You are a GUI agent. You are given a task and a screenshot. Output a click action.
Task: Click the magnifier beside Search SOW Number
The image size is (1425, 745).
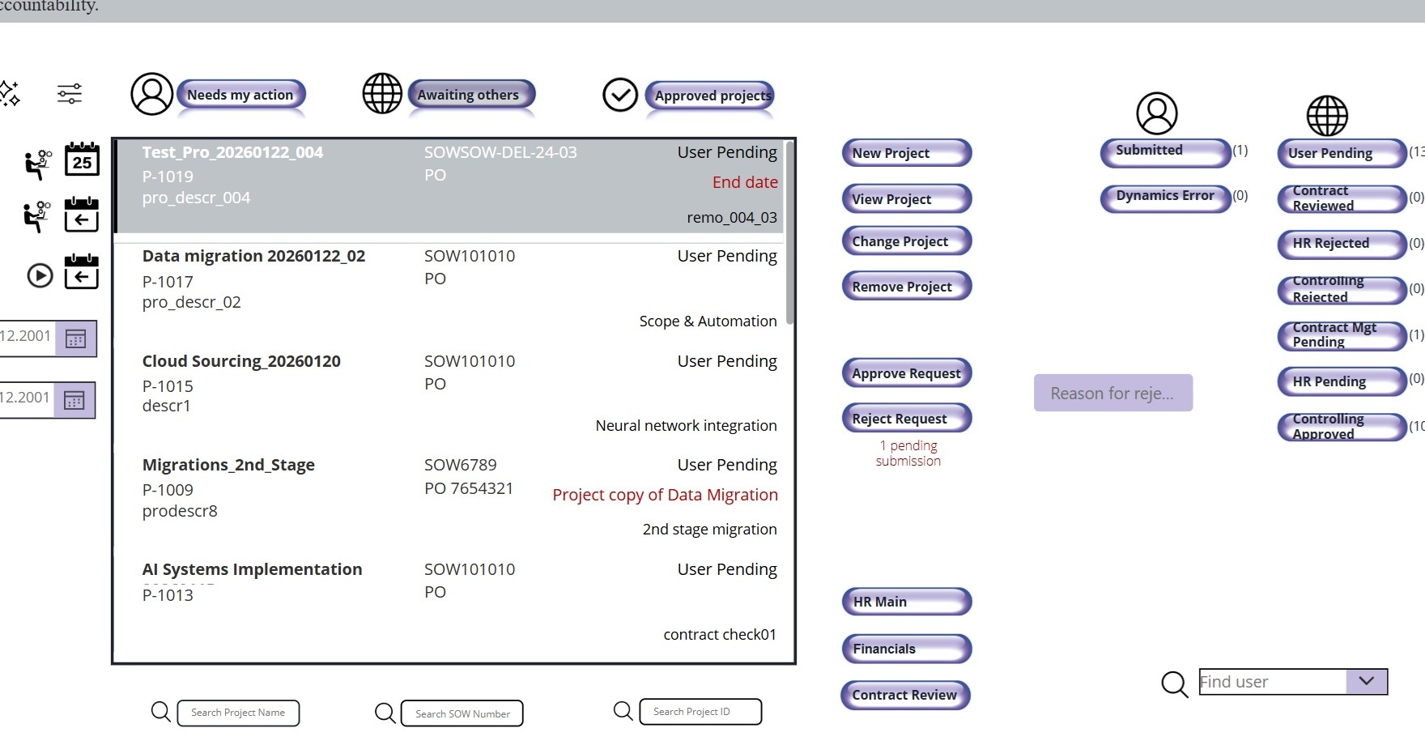[x=385, y=713]
